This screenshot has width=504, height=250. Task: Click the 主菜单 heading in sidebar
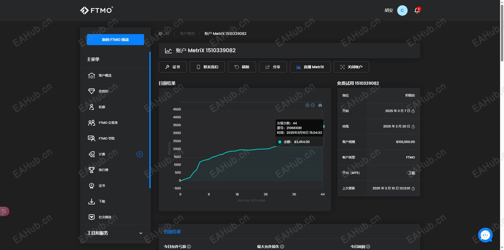(93, 59)
